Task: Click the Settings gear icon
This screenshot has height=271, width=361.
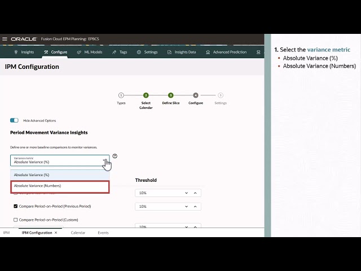Action: pyautogui.click(x=139, y=52)
